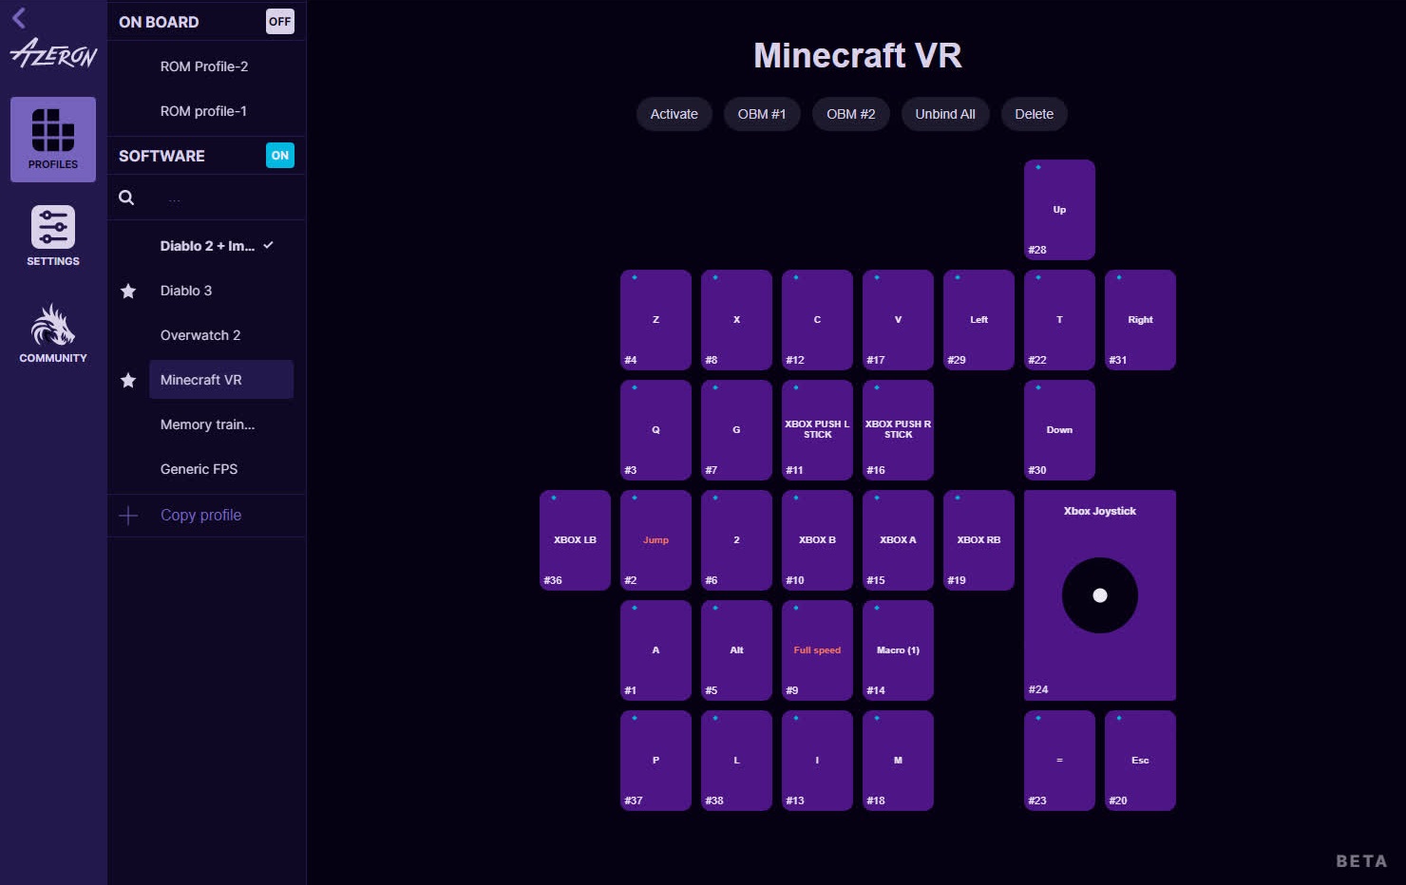Toggle On Board mode OFF switch
Viewport: 1406px width, 885px height.
point(280,22)
